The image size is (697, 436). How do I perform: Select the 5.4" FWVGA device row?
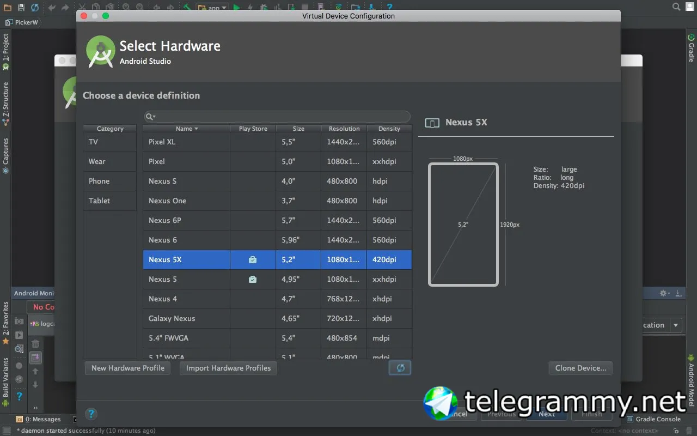277,338
